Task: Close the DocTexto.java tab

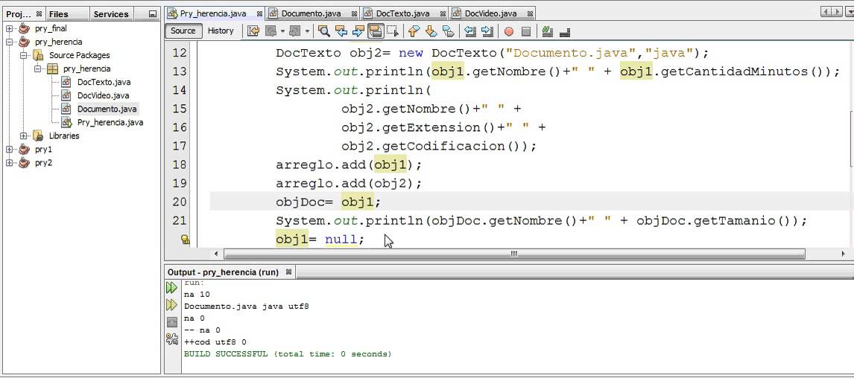Action: click(x=443, y=13)
